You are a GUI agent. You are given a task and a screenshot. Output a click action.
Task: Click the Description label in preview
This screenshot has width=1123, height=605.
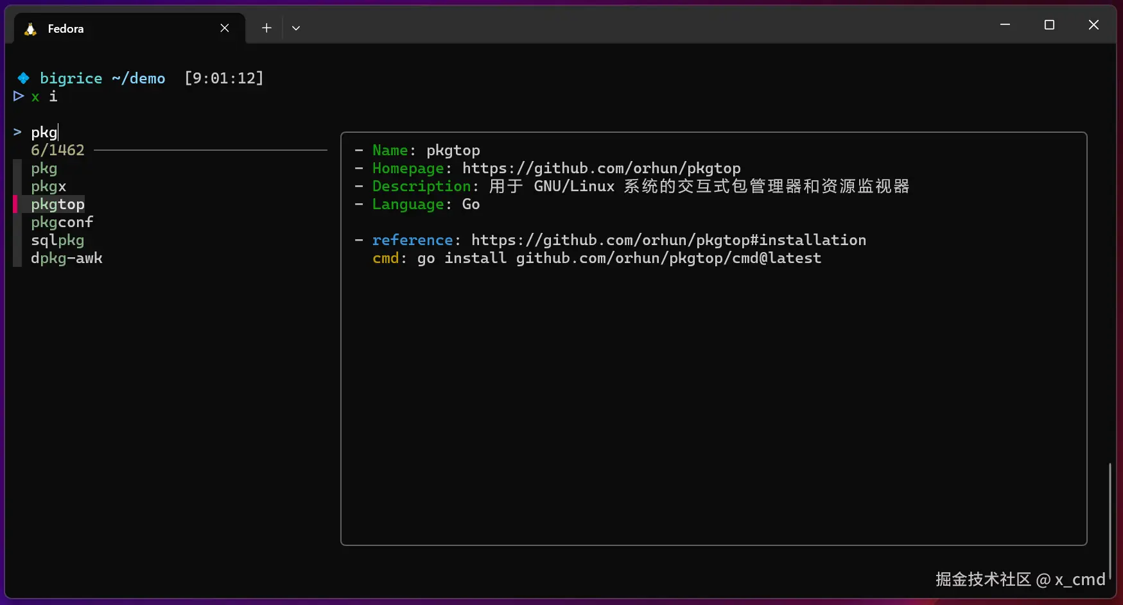(x=422, y=186)
